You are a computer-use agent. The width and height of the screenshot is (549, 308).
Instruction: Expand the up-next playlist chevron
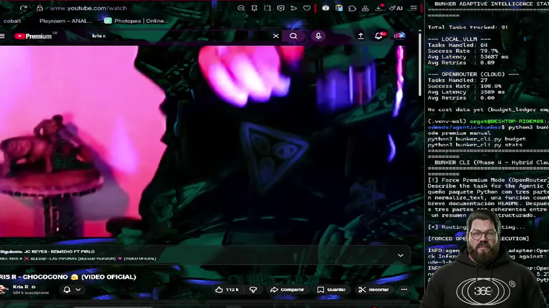(x=400, y=255)
